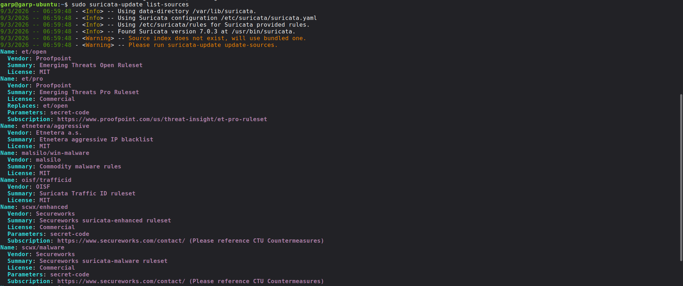Click the typed command "sudo suricata-update list-sources"

point(130,5)
